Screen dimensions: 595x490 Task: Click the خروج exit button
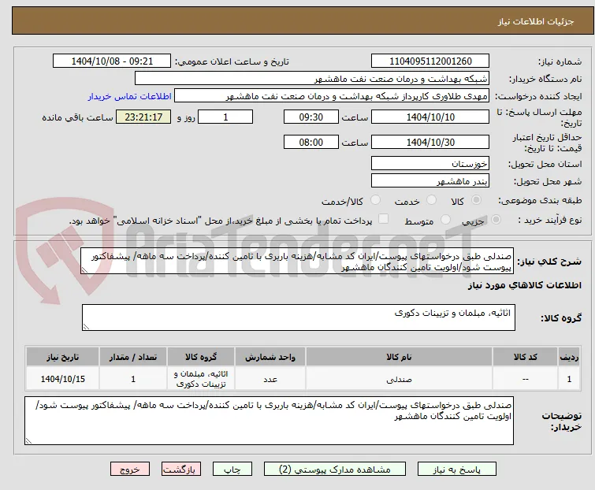130,470
